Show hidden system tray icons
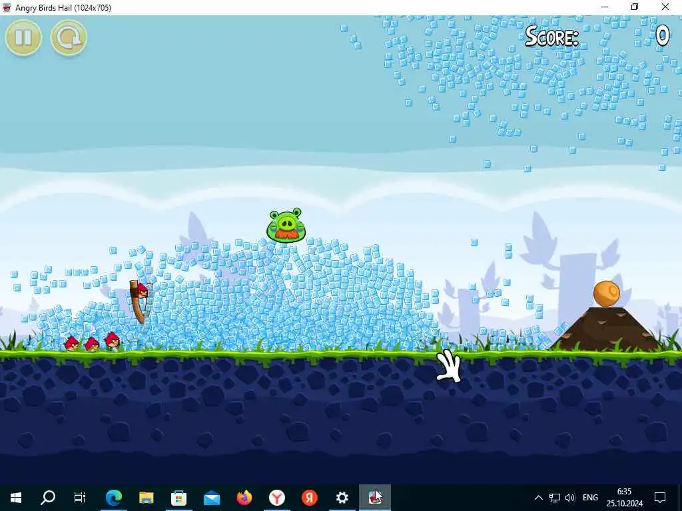682x511 pixels. pyautogui.click(x=538, y=498)
